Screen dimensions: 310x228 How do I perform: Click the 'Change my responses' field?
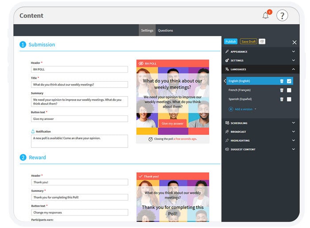(79, 213)
